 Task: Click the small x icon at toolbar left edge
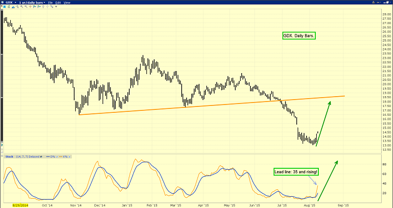click(1, 6)
